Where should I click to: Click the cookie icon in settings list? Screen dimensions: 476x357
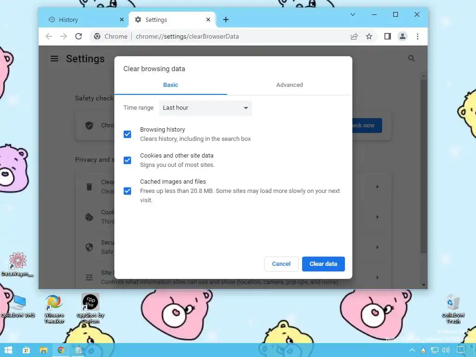[89, 217]
